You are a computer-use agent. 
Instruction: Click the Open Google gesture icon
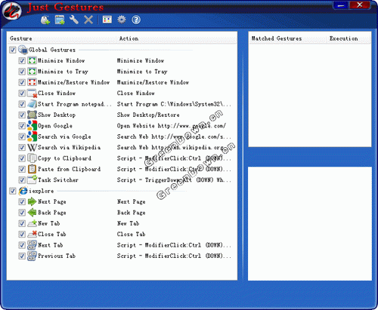(x=32, y=126)
